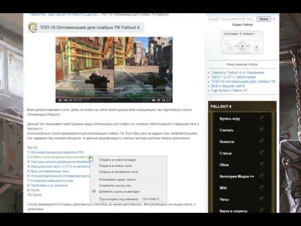Click the 9) Пусто list entry
The width and height of the screenshot is (301, 226).
coord(33,190)
